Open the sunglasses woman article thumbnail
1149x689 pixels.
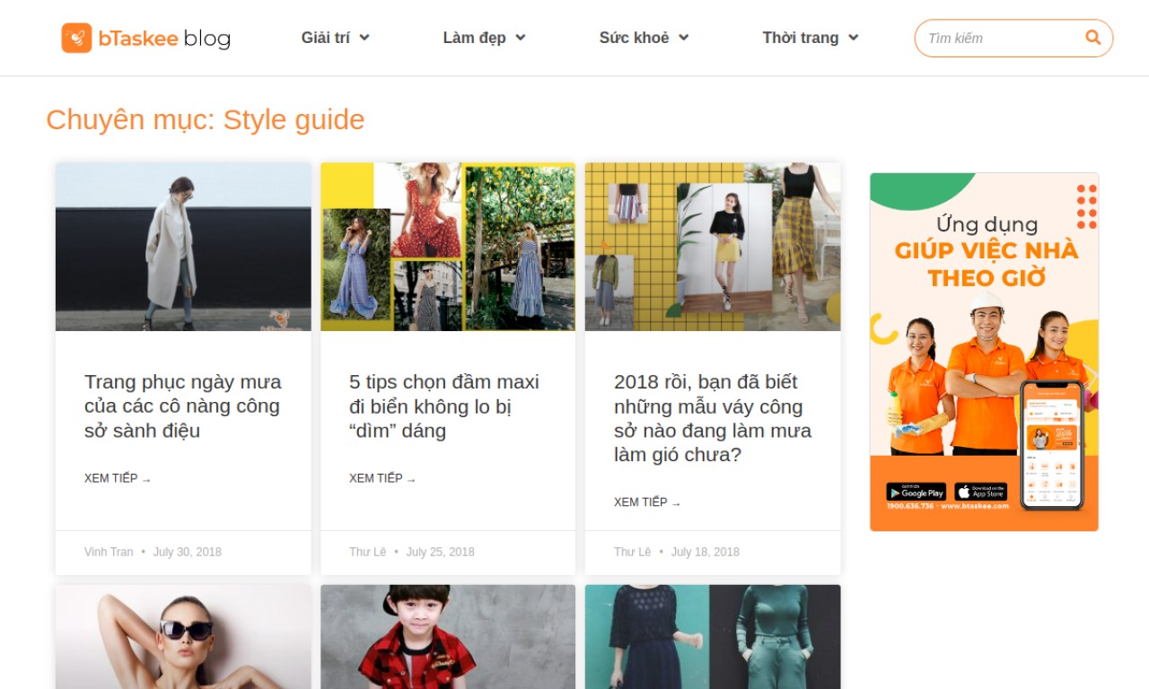183,637
